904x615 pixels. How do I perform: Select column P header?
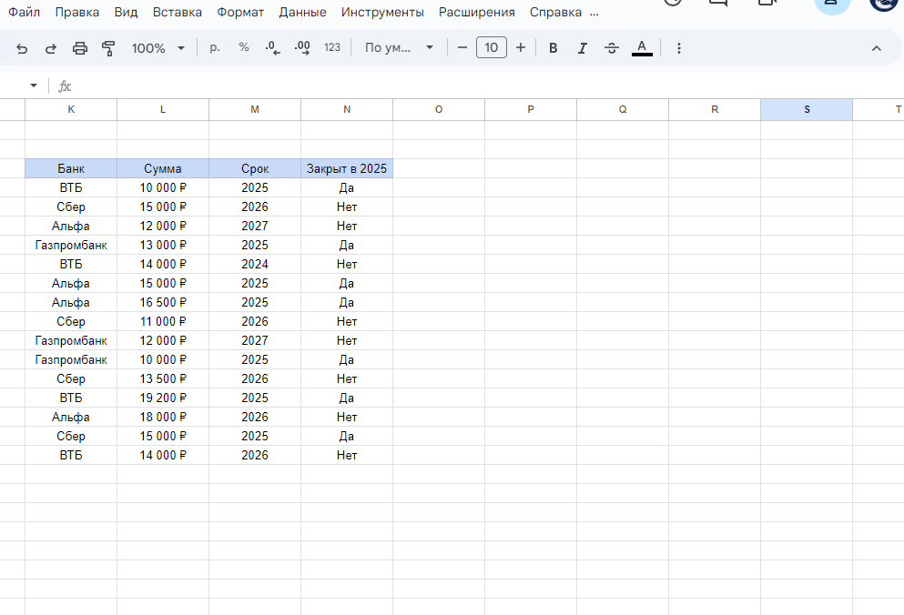pos(531,109)
